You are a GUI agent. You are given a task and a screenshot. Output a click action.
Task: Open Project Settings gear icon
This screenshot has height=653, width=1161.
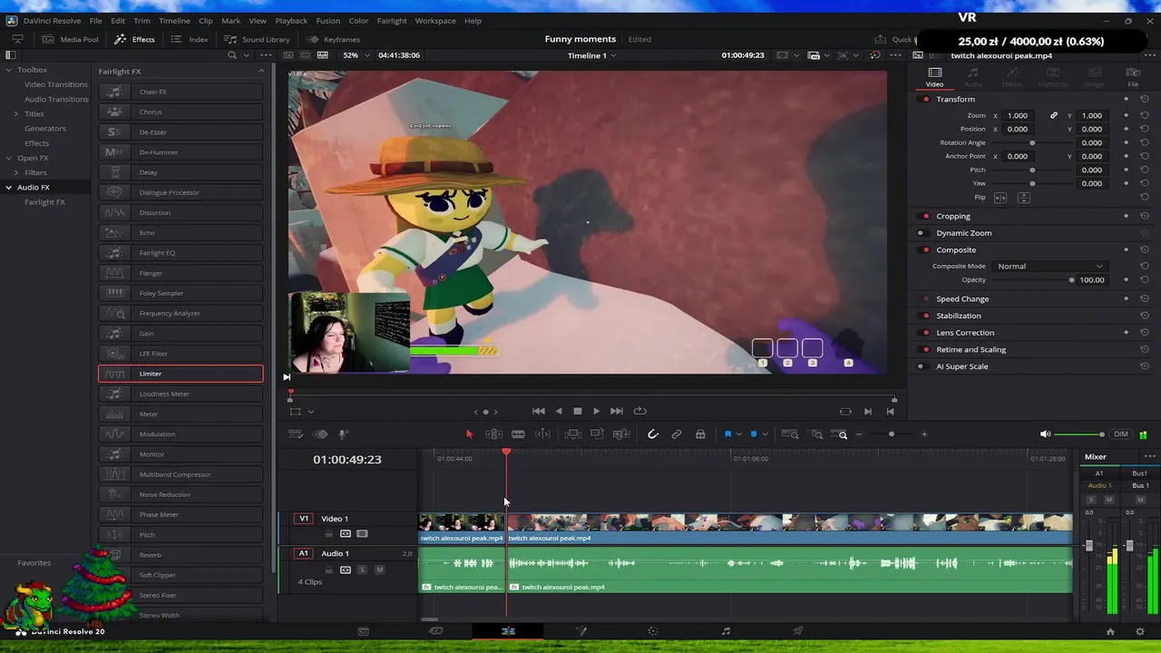click(x=1140, y=631)
